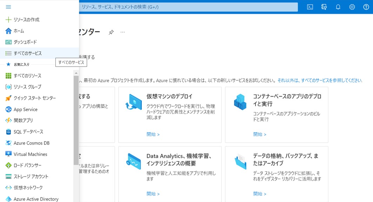The height and width of the screenshot is (202, 373).
Task: Open Azure Active Directory from favorites
Action: click(x=36, y=199)
